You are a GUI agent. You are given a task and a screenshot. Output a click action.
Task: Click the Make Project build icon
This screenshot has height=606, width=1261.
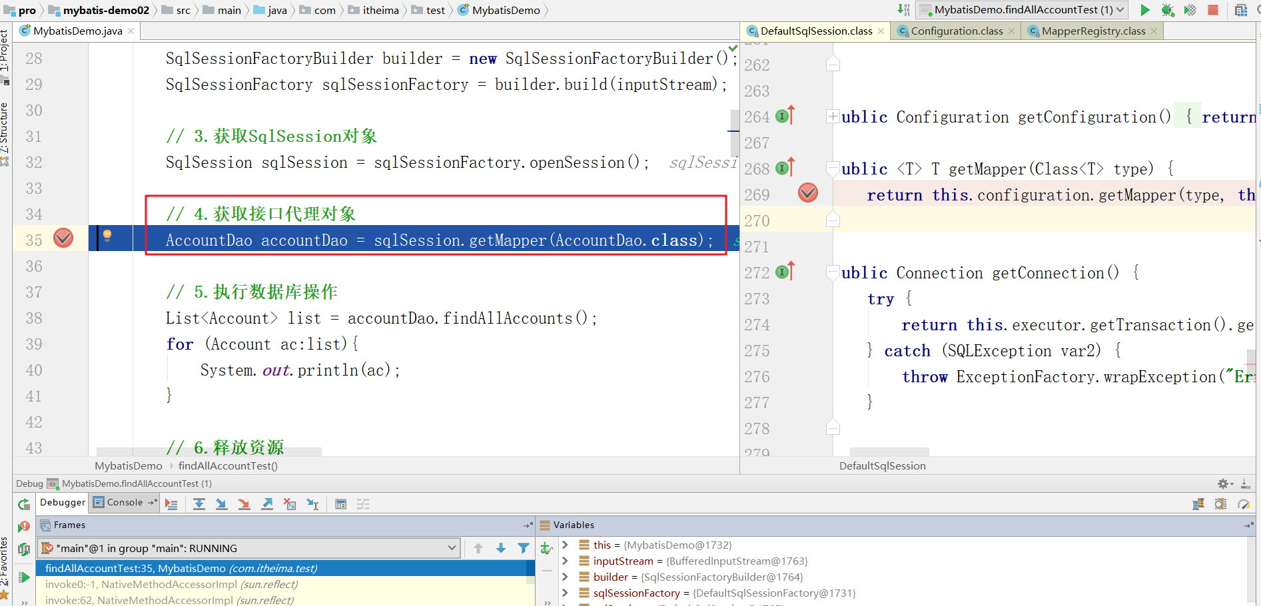[x=903, y=9]
